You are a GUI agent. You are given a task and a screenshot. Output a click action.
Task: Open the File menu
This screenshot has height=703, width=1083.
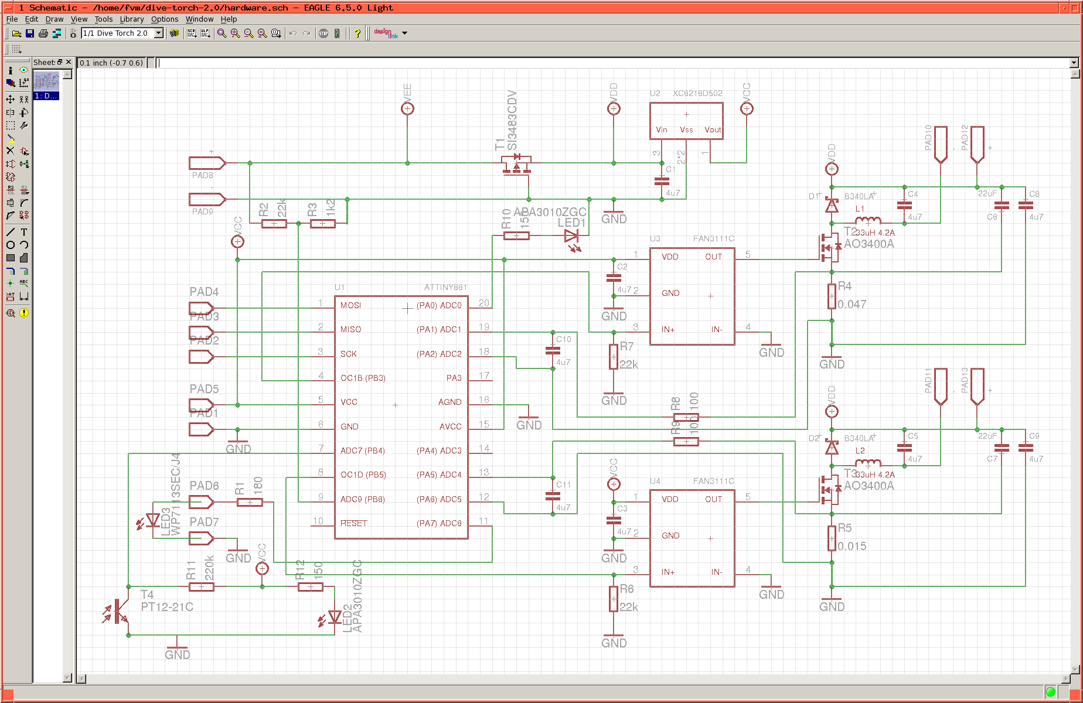(x=12, y=19)
